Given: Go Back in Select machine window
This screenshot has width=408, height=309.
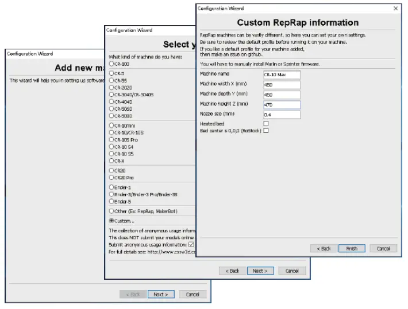Looking at the screenshot, I should [x=232, y=271].
